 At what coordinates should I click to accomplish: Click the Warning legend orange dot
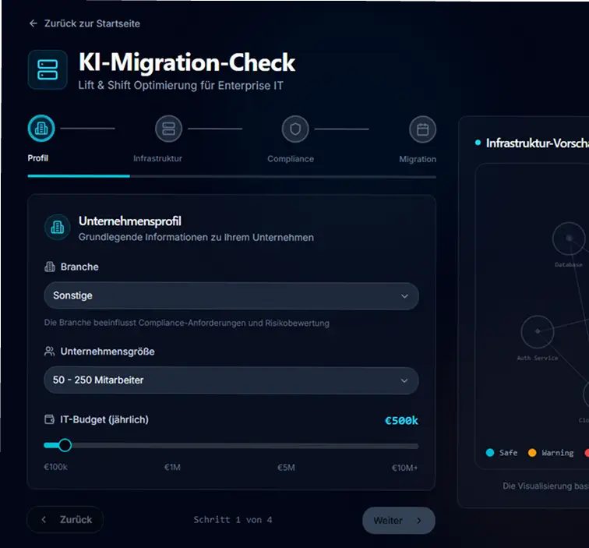click(x=532, y=453)
